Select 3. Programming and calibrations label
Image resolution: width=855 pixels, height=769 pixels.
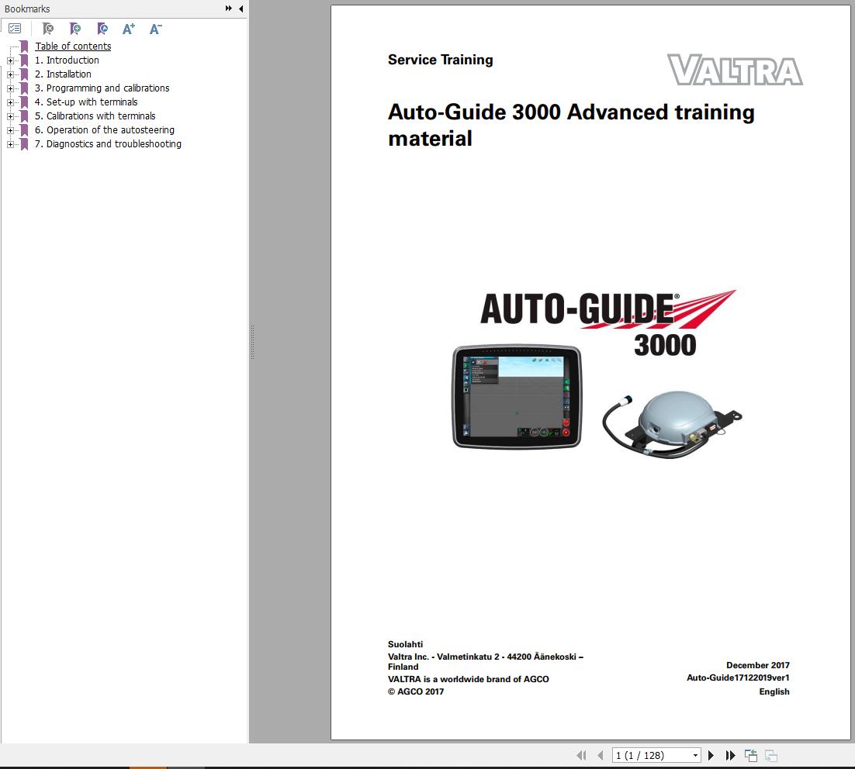pyautogui.click(x=102, y=88)
